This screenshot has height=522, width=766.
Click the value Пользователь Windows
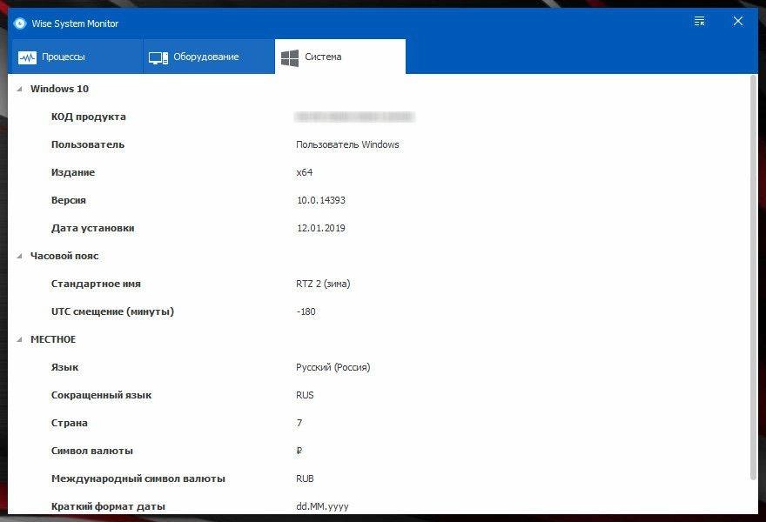[347, 144]
